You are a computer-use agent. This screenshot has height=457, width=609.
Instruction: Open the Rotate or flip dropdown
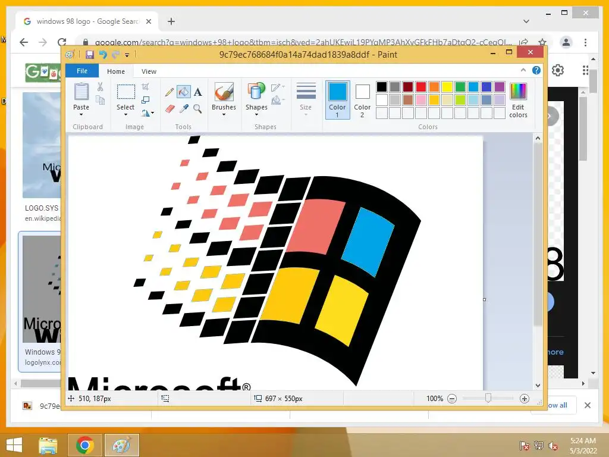pos(147,113)
